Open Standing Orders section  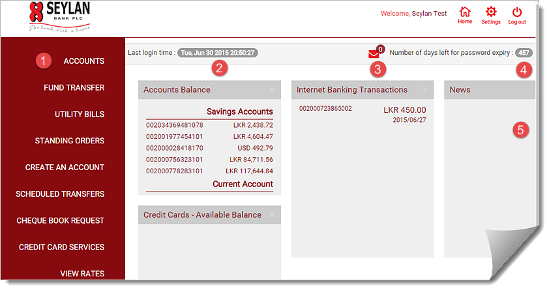70,141
